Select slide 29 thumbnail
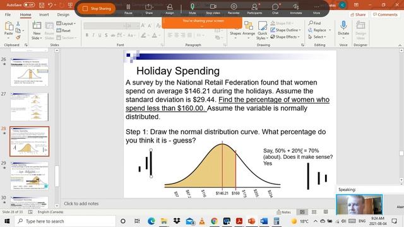The height and width of the screenshot is (227, 404). point(30,176)
